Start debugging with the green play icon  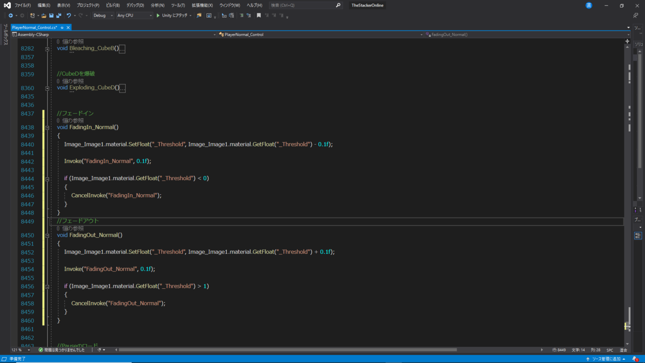point(158,16)
